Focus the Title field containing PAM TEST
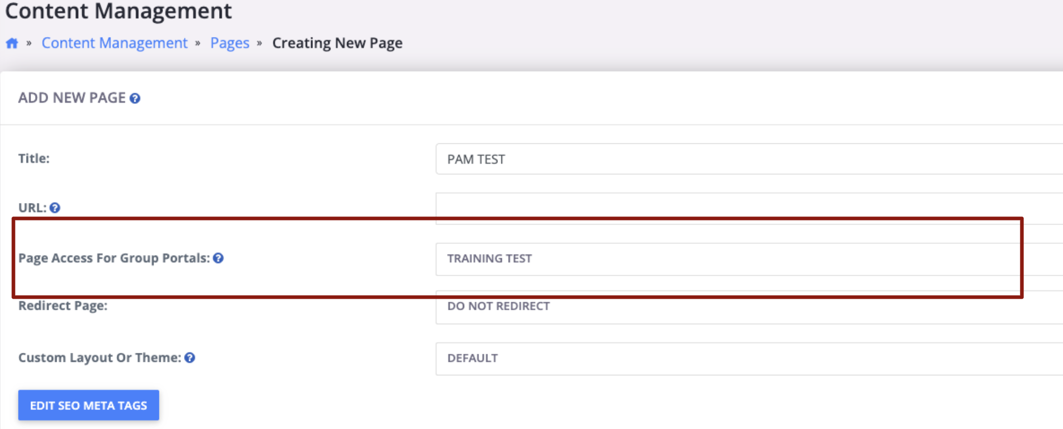 pyautogui.click(x=749, y=159)
